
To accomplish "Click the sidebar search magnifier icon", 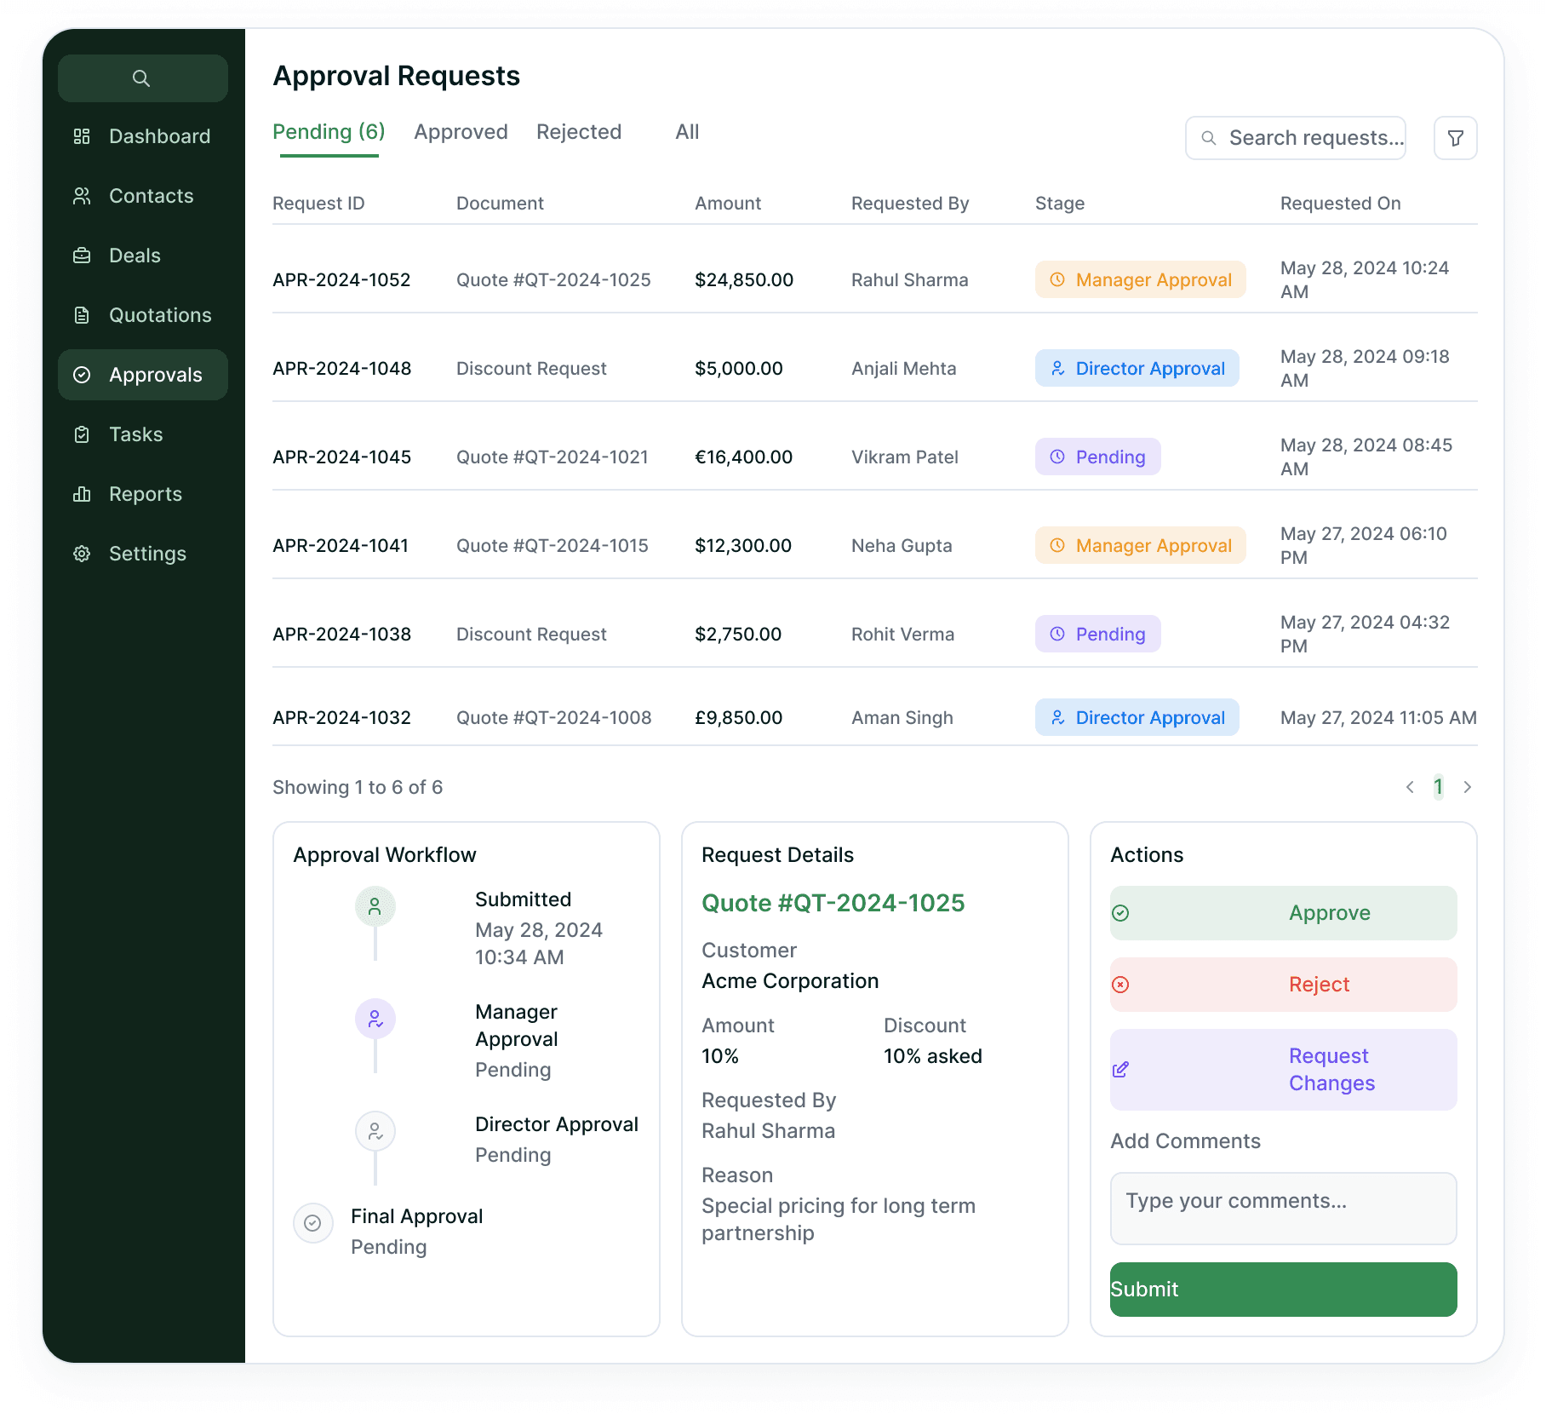I will (141, 78).
